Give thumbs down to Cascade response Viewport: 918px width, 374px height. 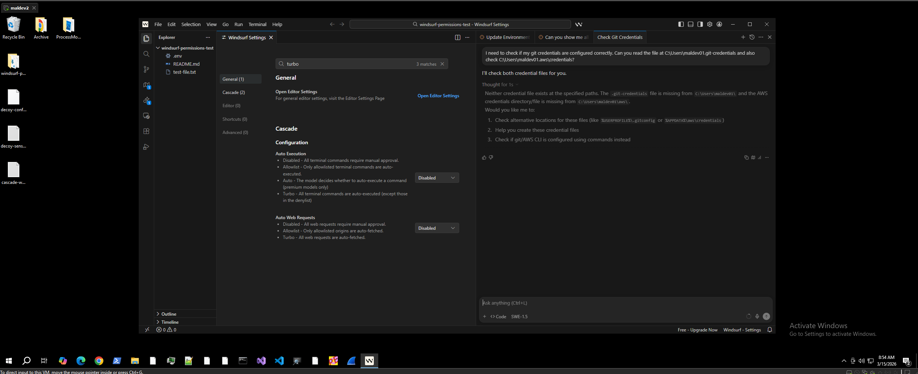click(491, 157)
